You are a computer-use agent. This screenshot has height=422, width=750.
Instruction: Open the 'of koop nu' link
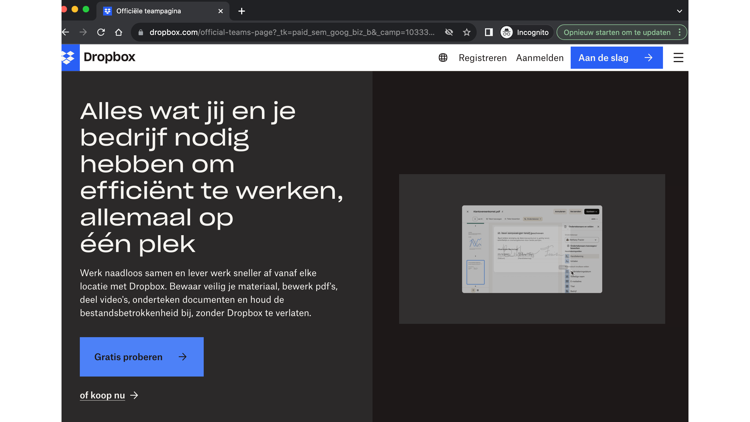pos(103,395)
